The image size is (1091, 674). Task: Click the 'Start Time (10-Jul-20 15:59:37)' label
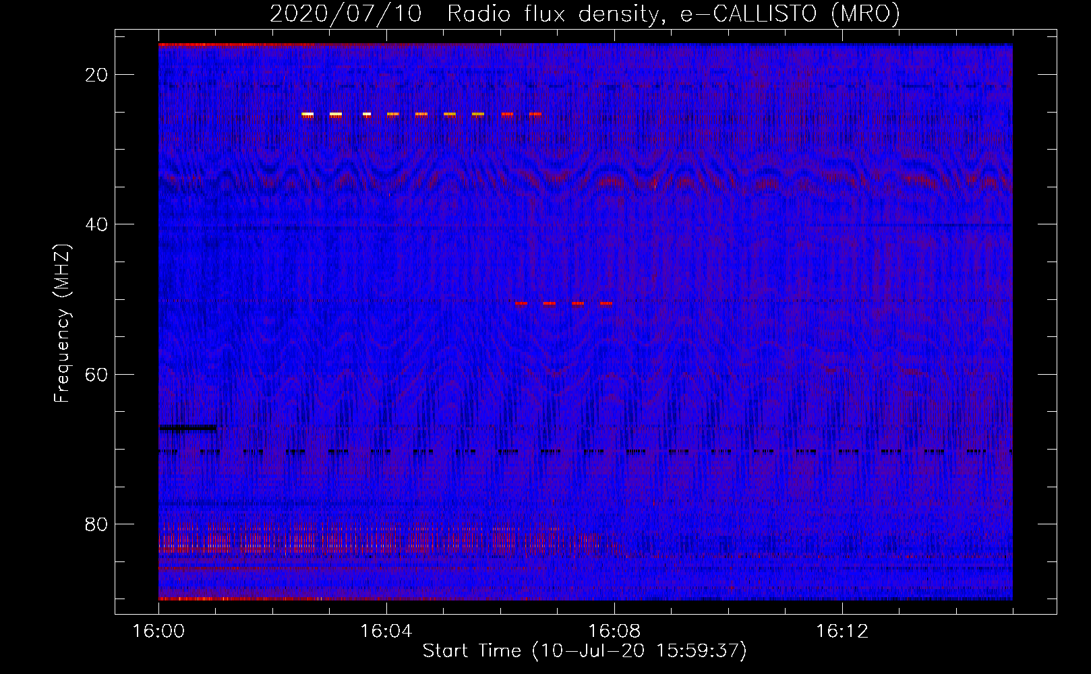coord(585,651)
